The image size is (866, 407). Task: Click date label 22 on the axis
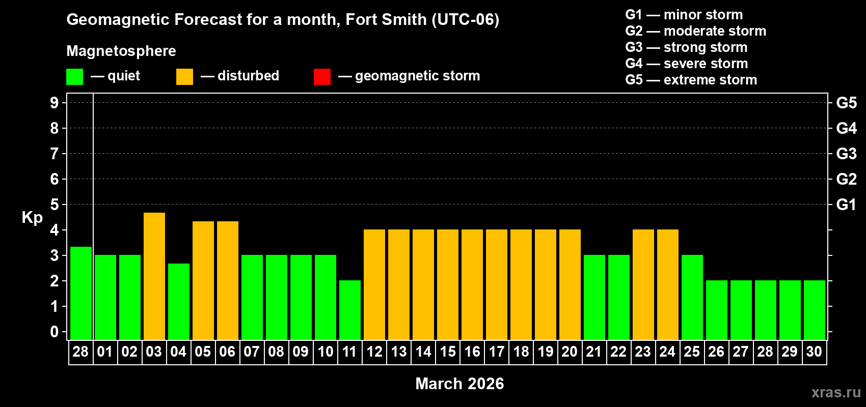pos(618,352)
